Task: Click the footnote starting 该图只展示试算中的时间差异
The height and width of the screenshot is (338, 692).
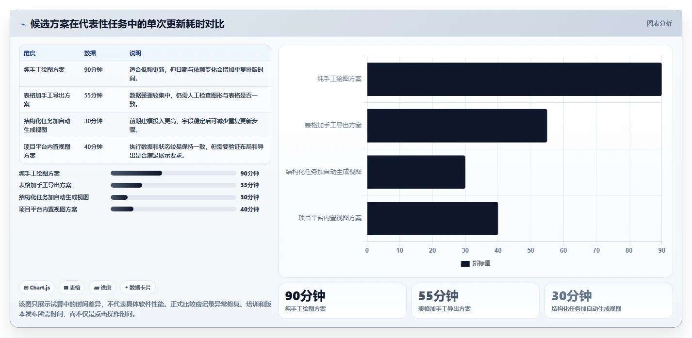Action: 145,309
